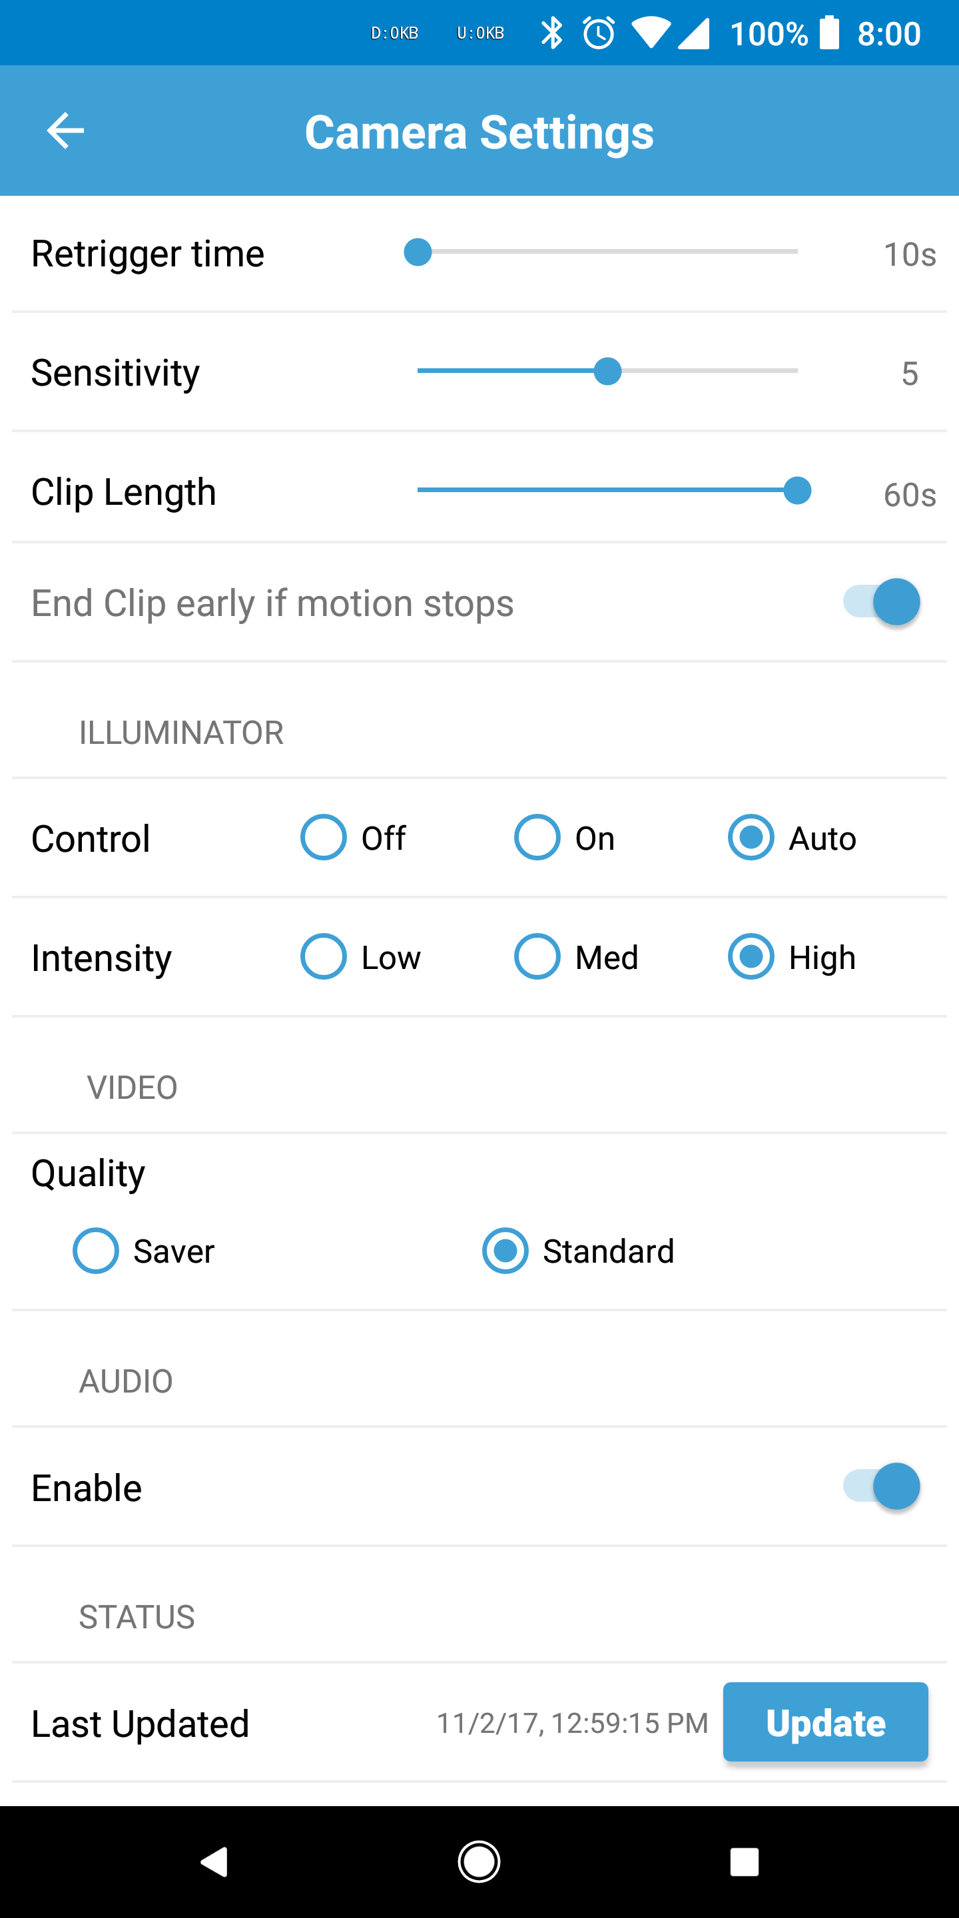959x1918 pixels.
Task: Select Standard video quality
Action: (505, 1251)
